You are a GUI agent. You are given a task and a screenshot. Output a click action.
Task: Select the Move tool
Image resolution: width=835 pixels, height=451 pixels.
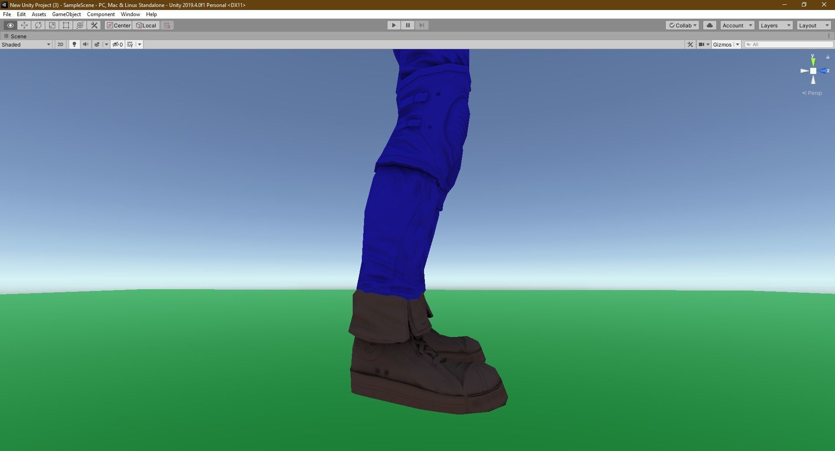tap(24, 25)
